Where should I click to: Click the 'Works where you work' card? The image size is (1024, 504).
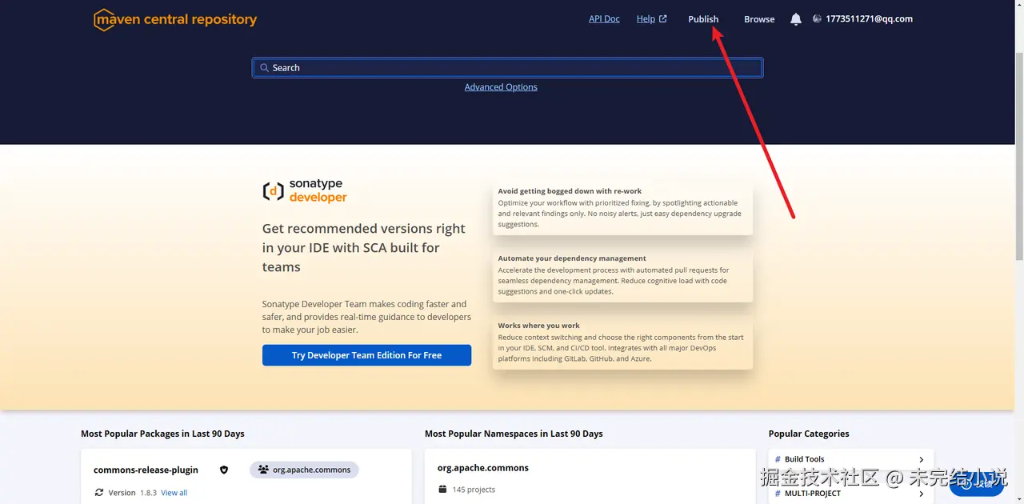click(623, 342)
